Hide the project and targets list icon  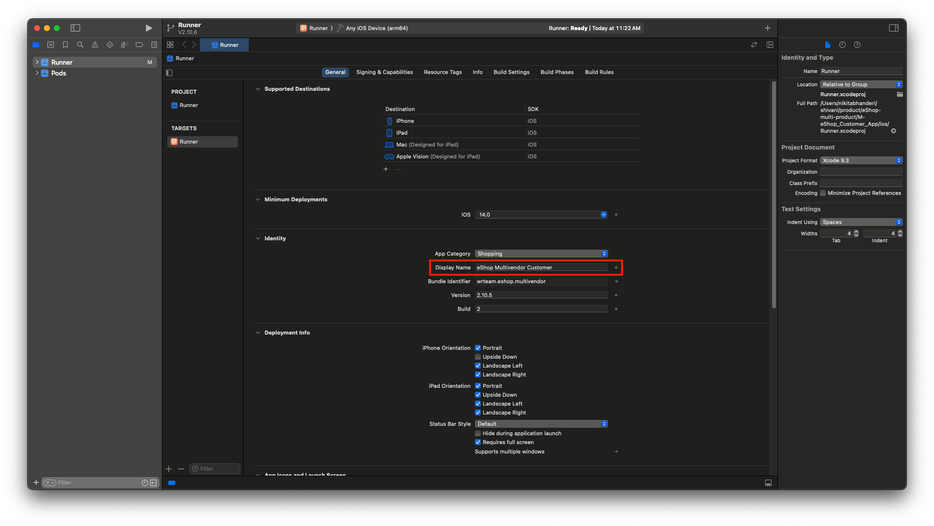pyautogui.click(x=169, y=73)
